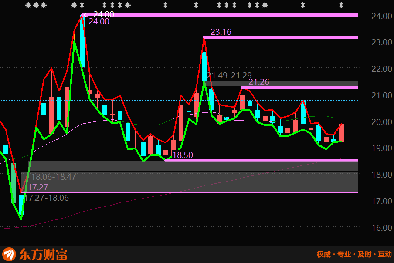Image resolution: width=394 pixels, height=263 pixels.
Task: Click the 18.00 price axis tick
Action: pos(382,175)
